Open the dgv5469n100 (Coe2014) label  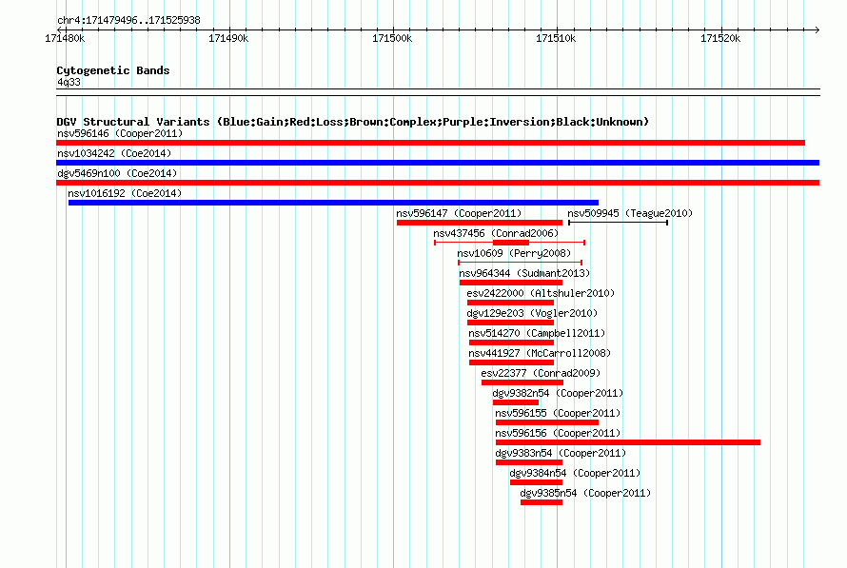pyautogui.click(x=117, y=173)
